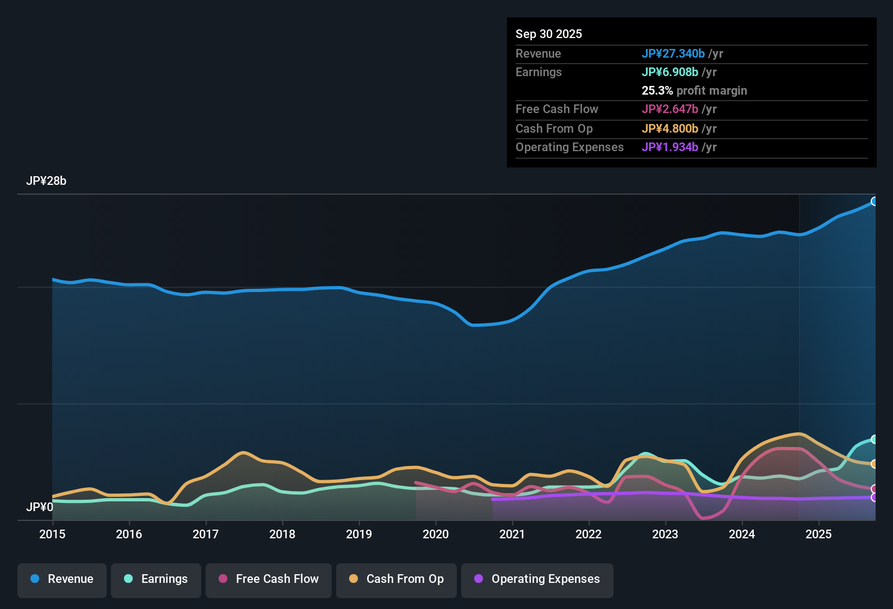Click the orange Cash From Op legend dot

pyautogui.click(x=353, y=579)
